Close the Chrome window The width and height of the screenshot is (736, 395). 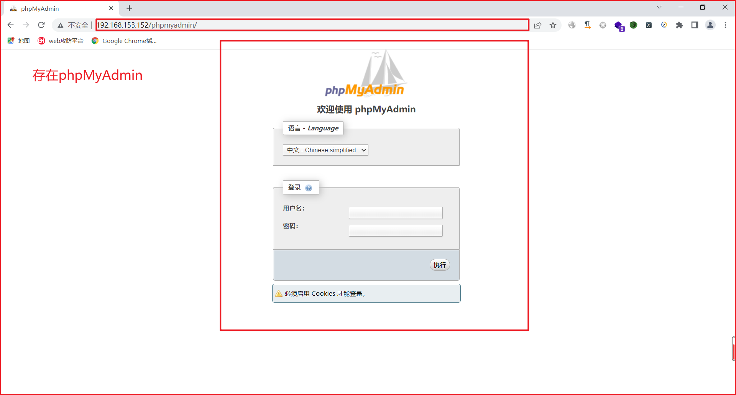pyautogui.click(x=725, y=7)
